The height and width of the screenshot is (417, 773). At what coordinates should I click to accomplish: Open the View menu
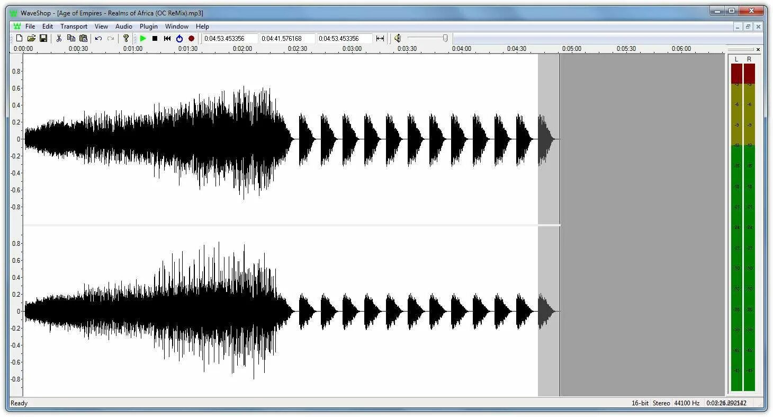(x=101, y=26)
